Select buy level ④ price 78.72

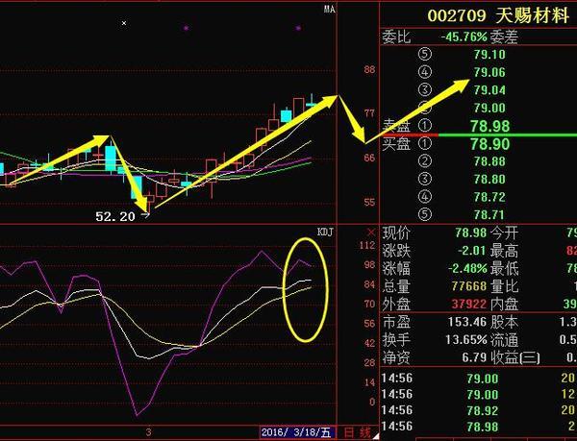[x=489, y=197]
